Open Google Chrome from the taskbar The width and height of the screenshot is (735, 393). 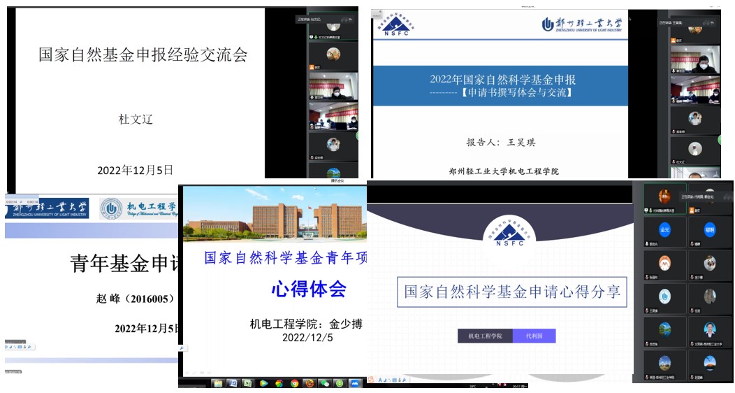coord(294,383)
